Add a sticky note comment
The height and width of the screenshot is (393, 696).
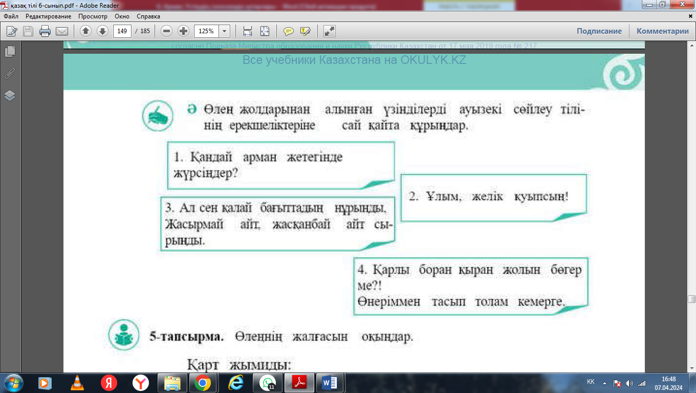coord(289,31)
